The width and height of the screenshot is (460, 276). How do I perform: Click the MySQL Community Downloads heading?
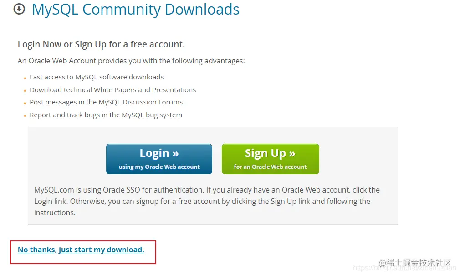[136, 10]
